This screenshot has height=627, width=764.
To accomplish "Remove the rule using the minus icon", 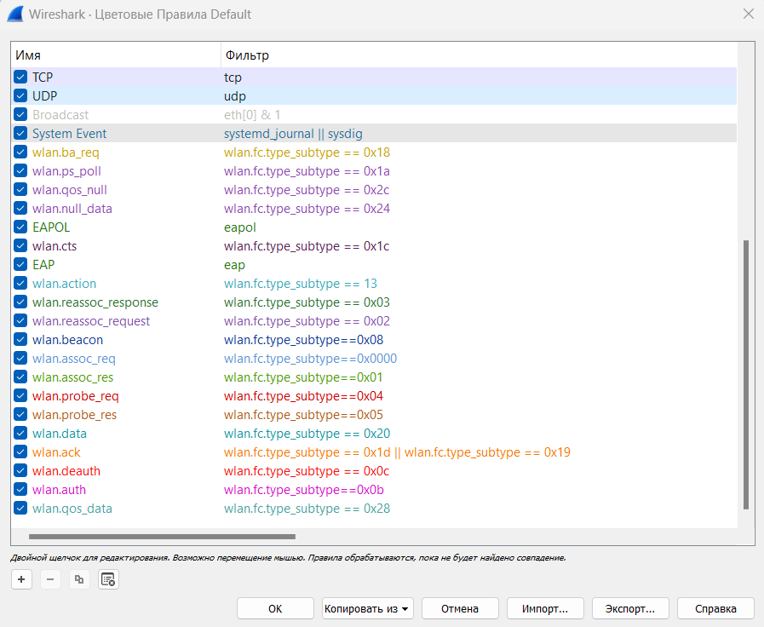I will click(x=50, y=579).
